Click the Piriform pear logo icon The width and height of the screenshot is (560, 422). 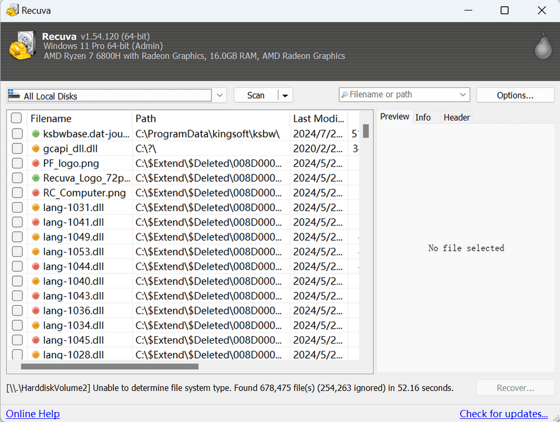(543, 46)
